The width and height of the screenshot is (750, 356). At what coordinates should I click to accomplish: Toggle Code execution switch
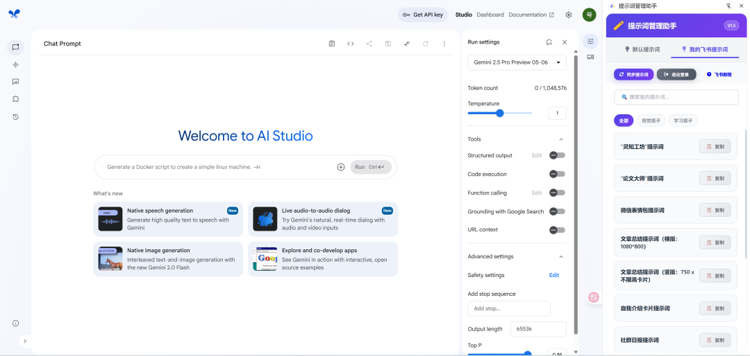tap(557, 174)
